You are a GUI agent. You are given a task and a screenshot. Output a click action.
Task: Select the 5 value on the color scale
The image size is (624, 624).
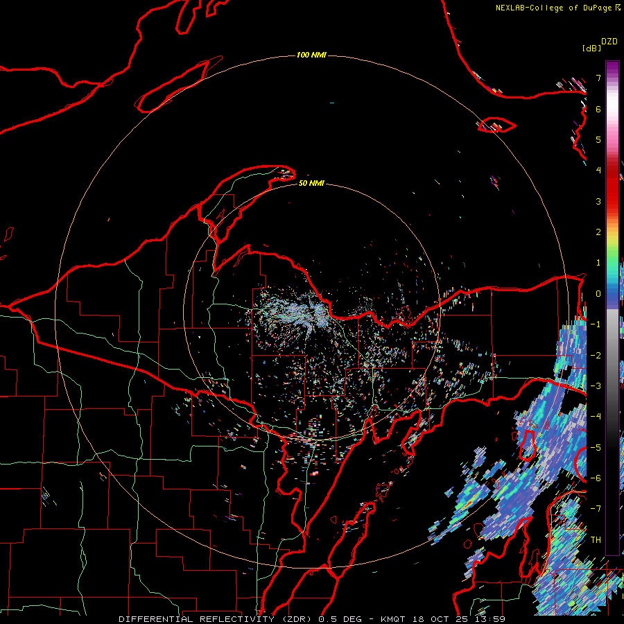tap(598, 139)
